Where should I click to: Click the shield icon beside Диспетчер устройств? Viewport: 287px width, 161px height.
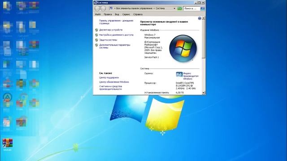96,30
